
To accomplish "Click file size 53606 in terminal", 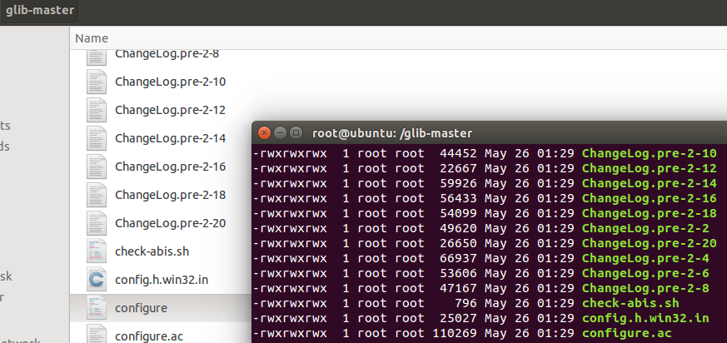I will coord(458,273).
